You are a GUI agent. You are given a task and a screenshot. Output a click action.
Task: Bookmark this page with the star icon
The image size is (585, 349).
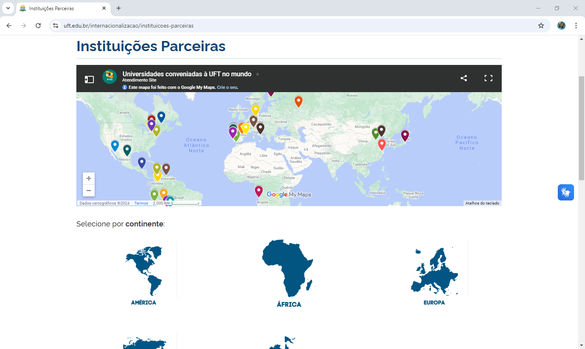(541, 26)
